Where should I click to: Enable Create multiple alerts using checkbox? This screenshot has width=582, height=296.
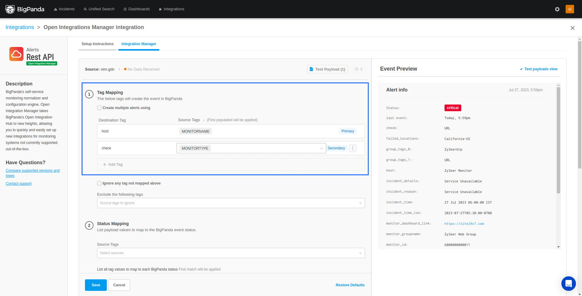click(99, 108)
